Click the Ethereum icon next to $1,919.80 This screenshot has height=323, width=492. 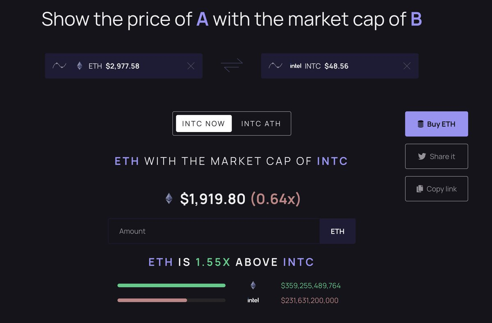[169, 199]
